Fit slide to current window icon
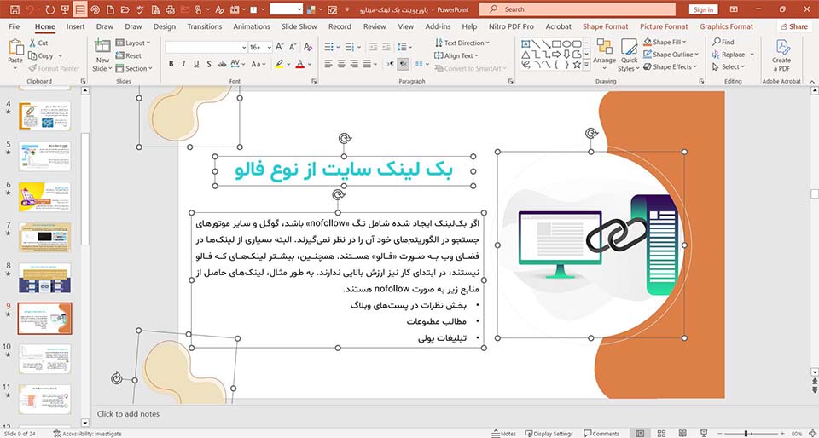 812,433
